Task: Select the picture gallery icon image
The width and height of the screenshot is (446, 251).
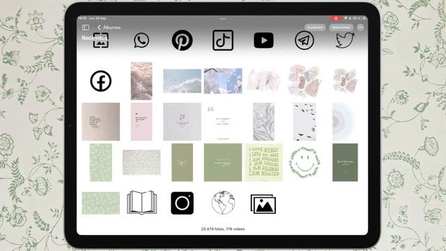Action: [x=263, y=204]
